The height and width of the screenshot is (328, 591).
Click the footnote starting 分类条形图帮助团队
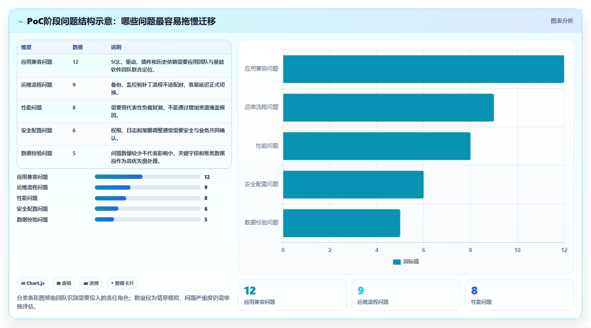[x=124, y=303]
